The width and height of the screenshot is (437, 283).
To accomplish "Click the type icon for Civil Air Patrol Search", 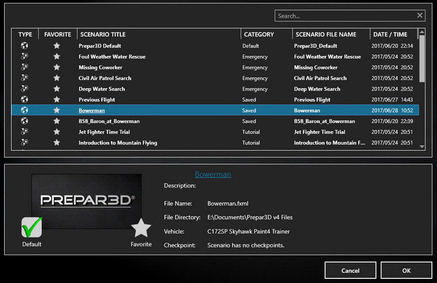I will click(x=24, y=78).
